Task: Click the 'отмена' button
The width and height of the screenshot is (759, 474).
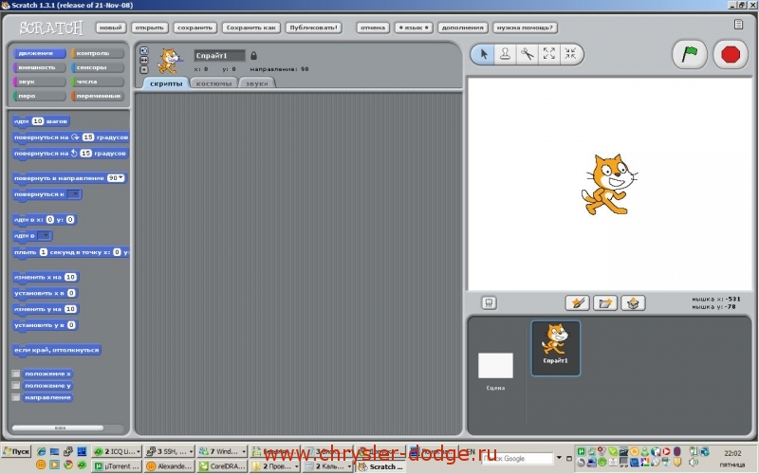Action: [373, 27]
